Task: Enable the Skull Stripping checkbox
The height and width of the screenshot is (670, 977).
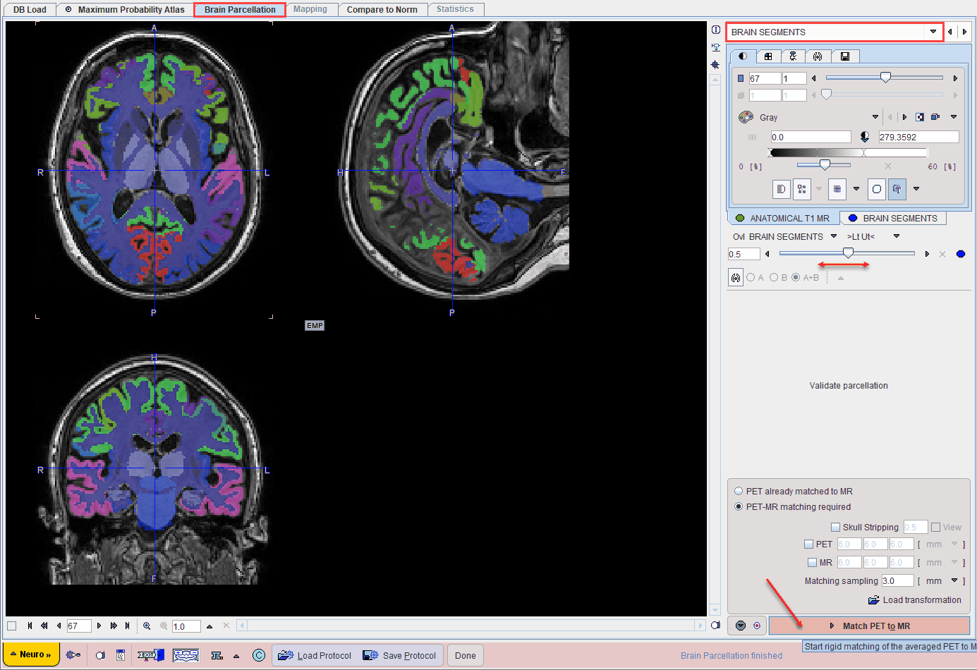Action: click(x=836, y=527)
